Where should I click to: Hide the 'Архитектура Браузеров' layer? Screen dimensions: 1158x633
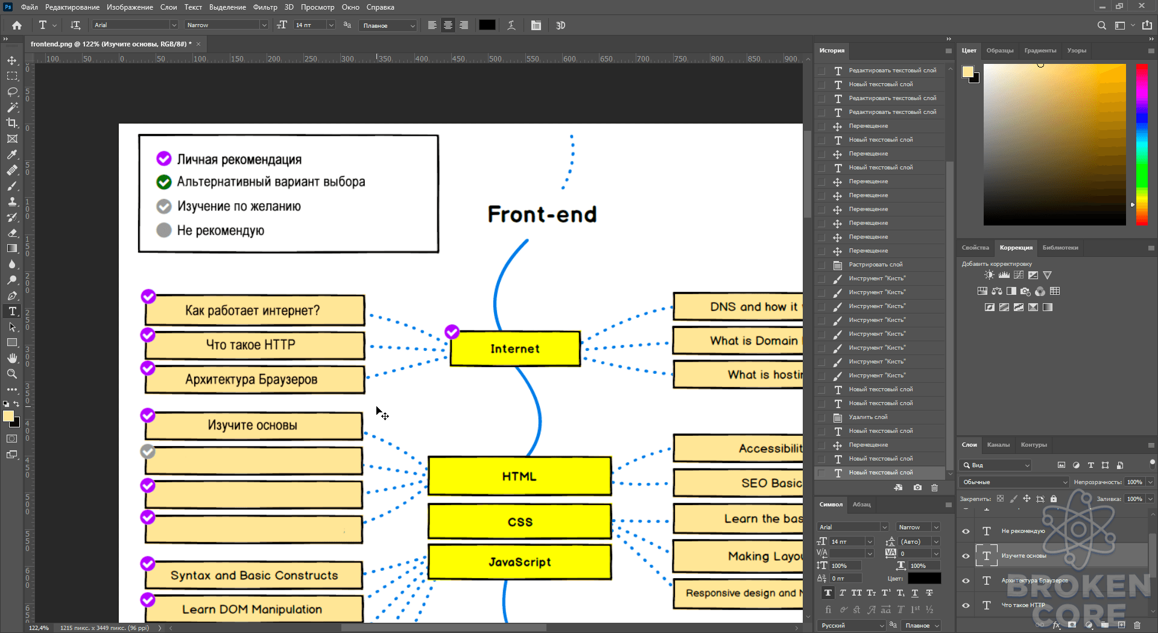pyautogui.click(x=966, y=581)
